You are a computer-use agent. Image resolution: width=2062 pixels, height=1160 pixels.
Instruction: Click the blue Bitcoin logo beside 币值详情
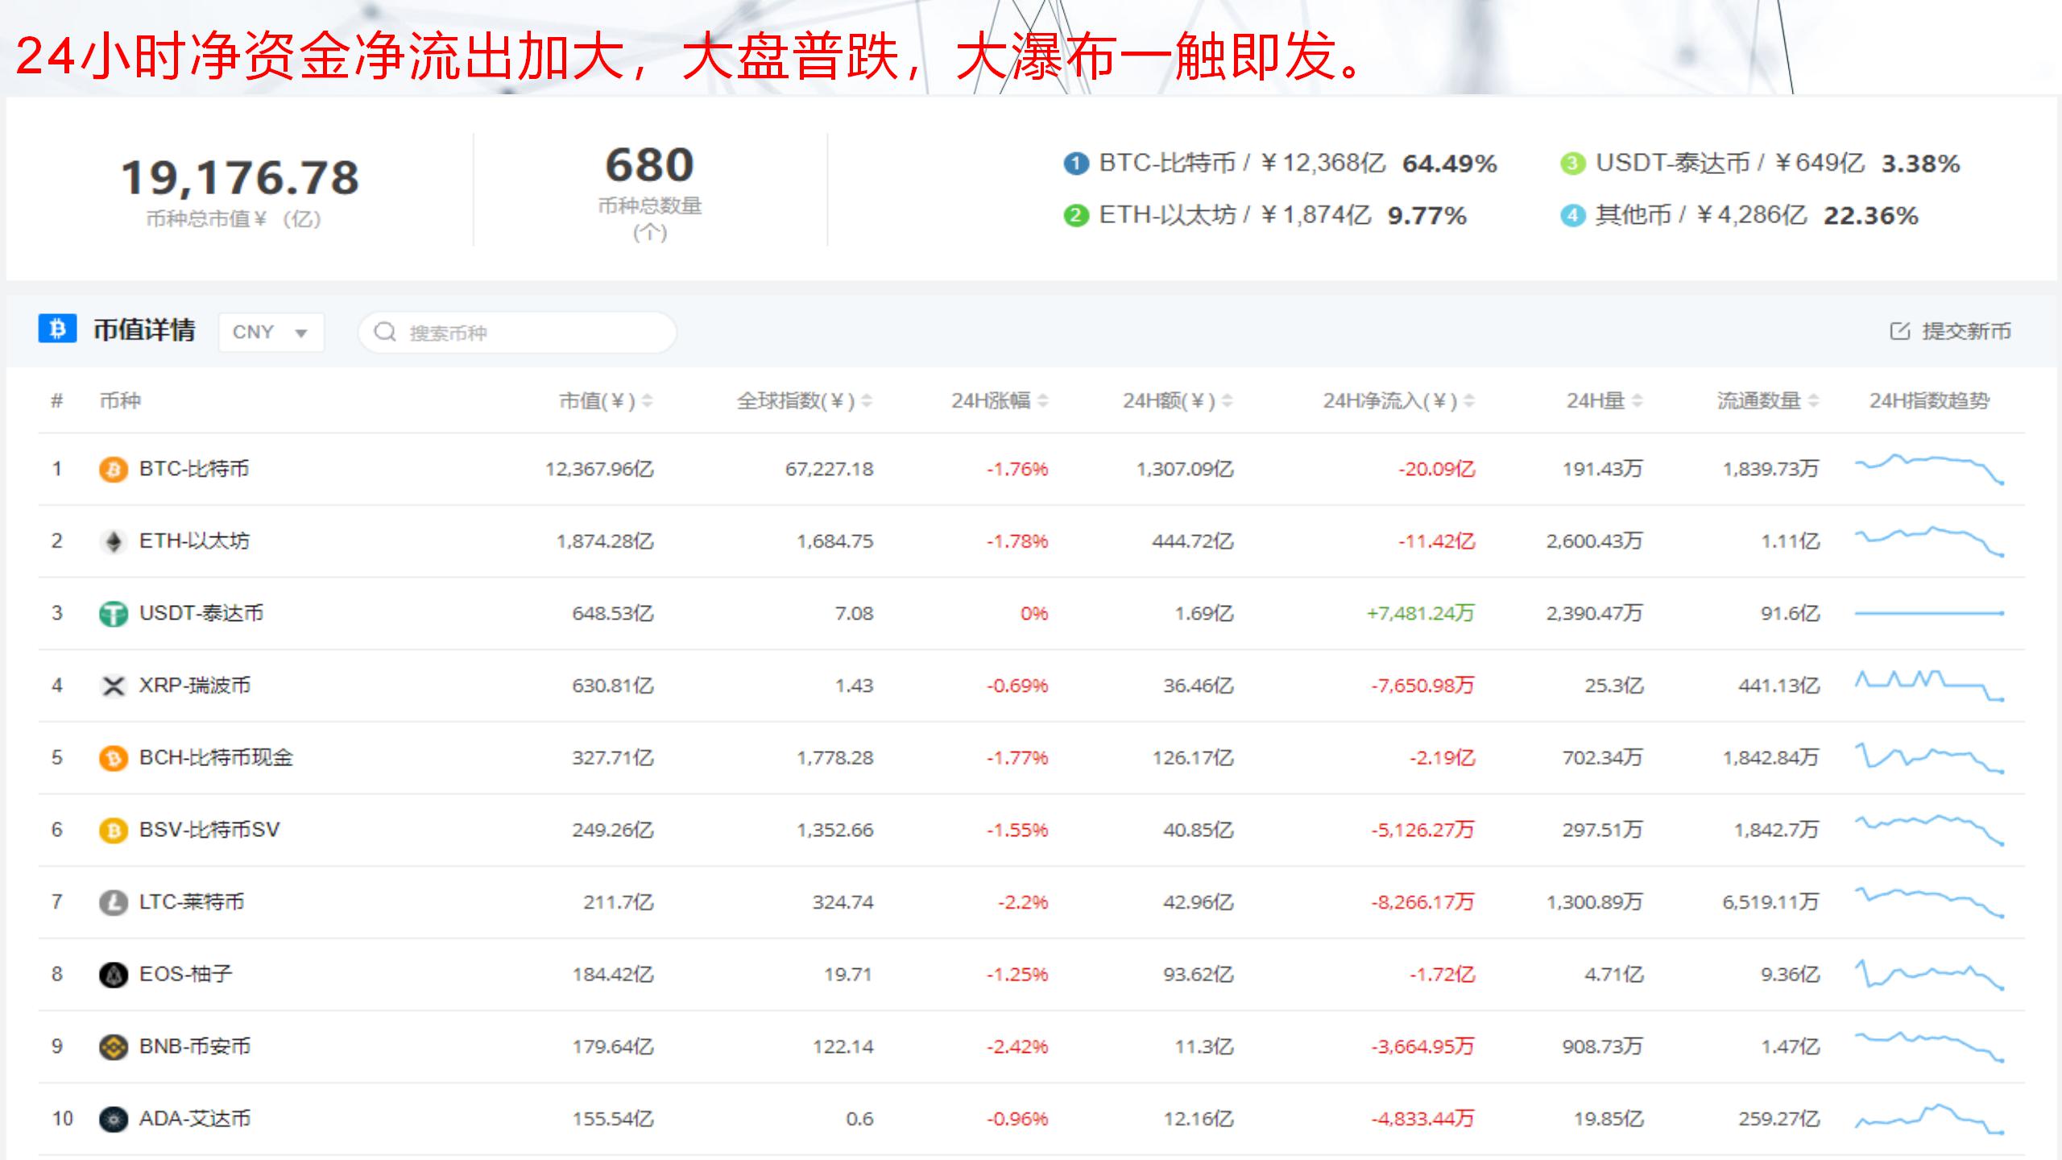coord(57,329)
